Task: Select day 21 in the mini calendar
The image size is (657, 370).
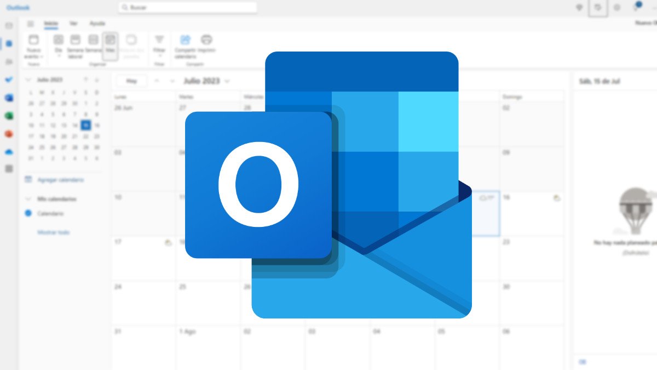Action: (x=75, y=136)
